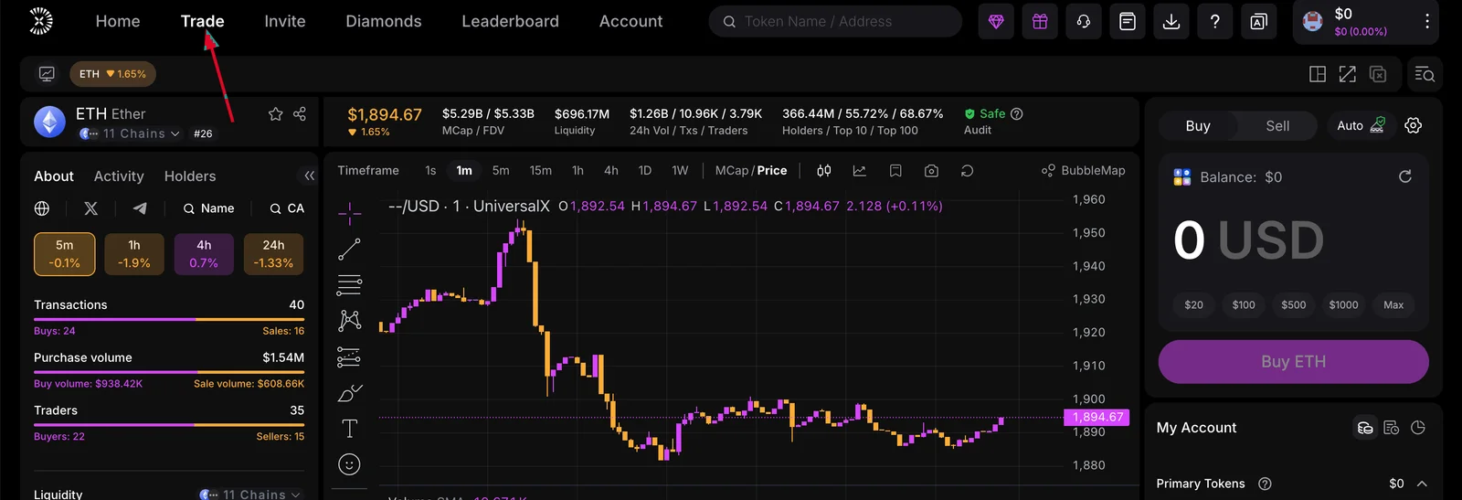Open chart indicators icon
The width and height of the screenshot is (1462, 500).
(x=859, y=171)
